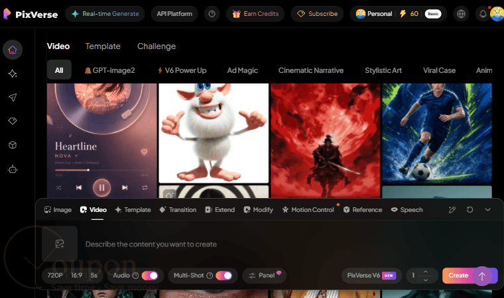Select the V6 Power Up filter
The image size is (504, 298).
[x=182, y=70]
